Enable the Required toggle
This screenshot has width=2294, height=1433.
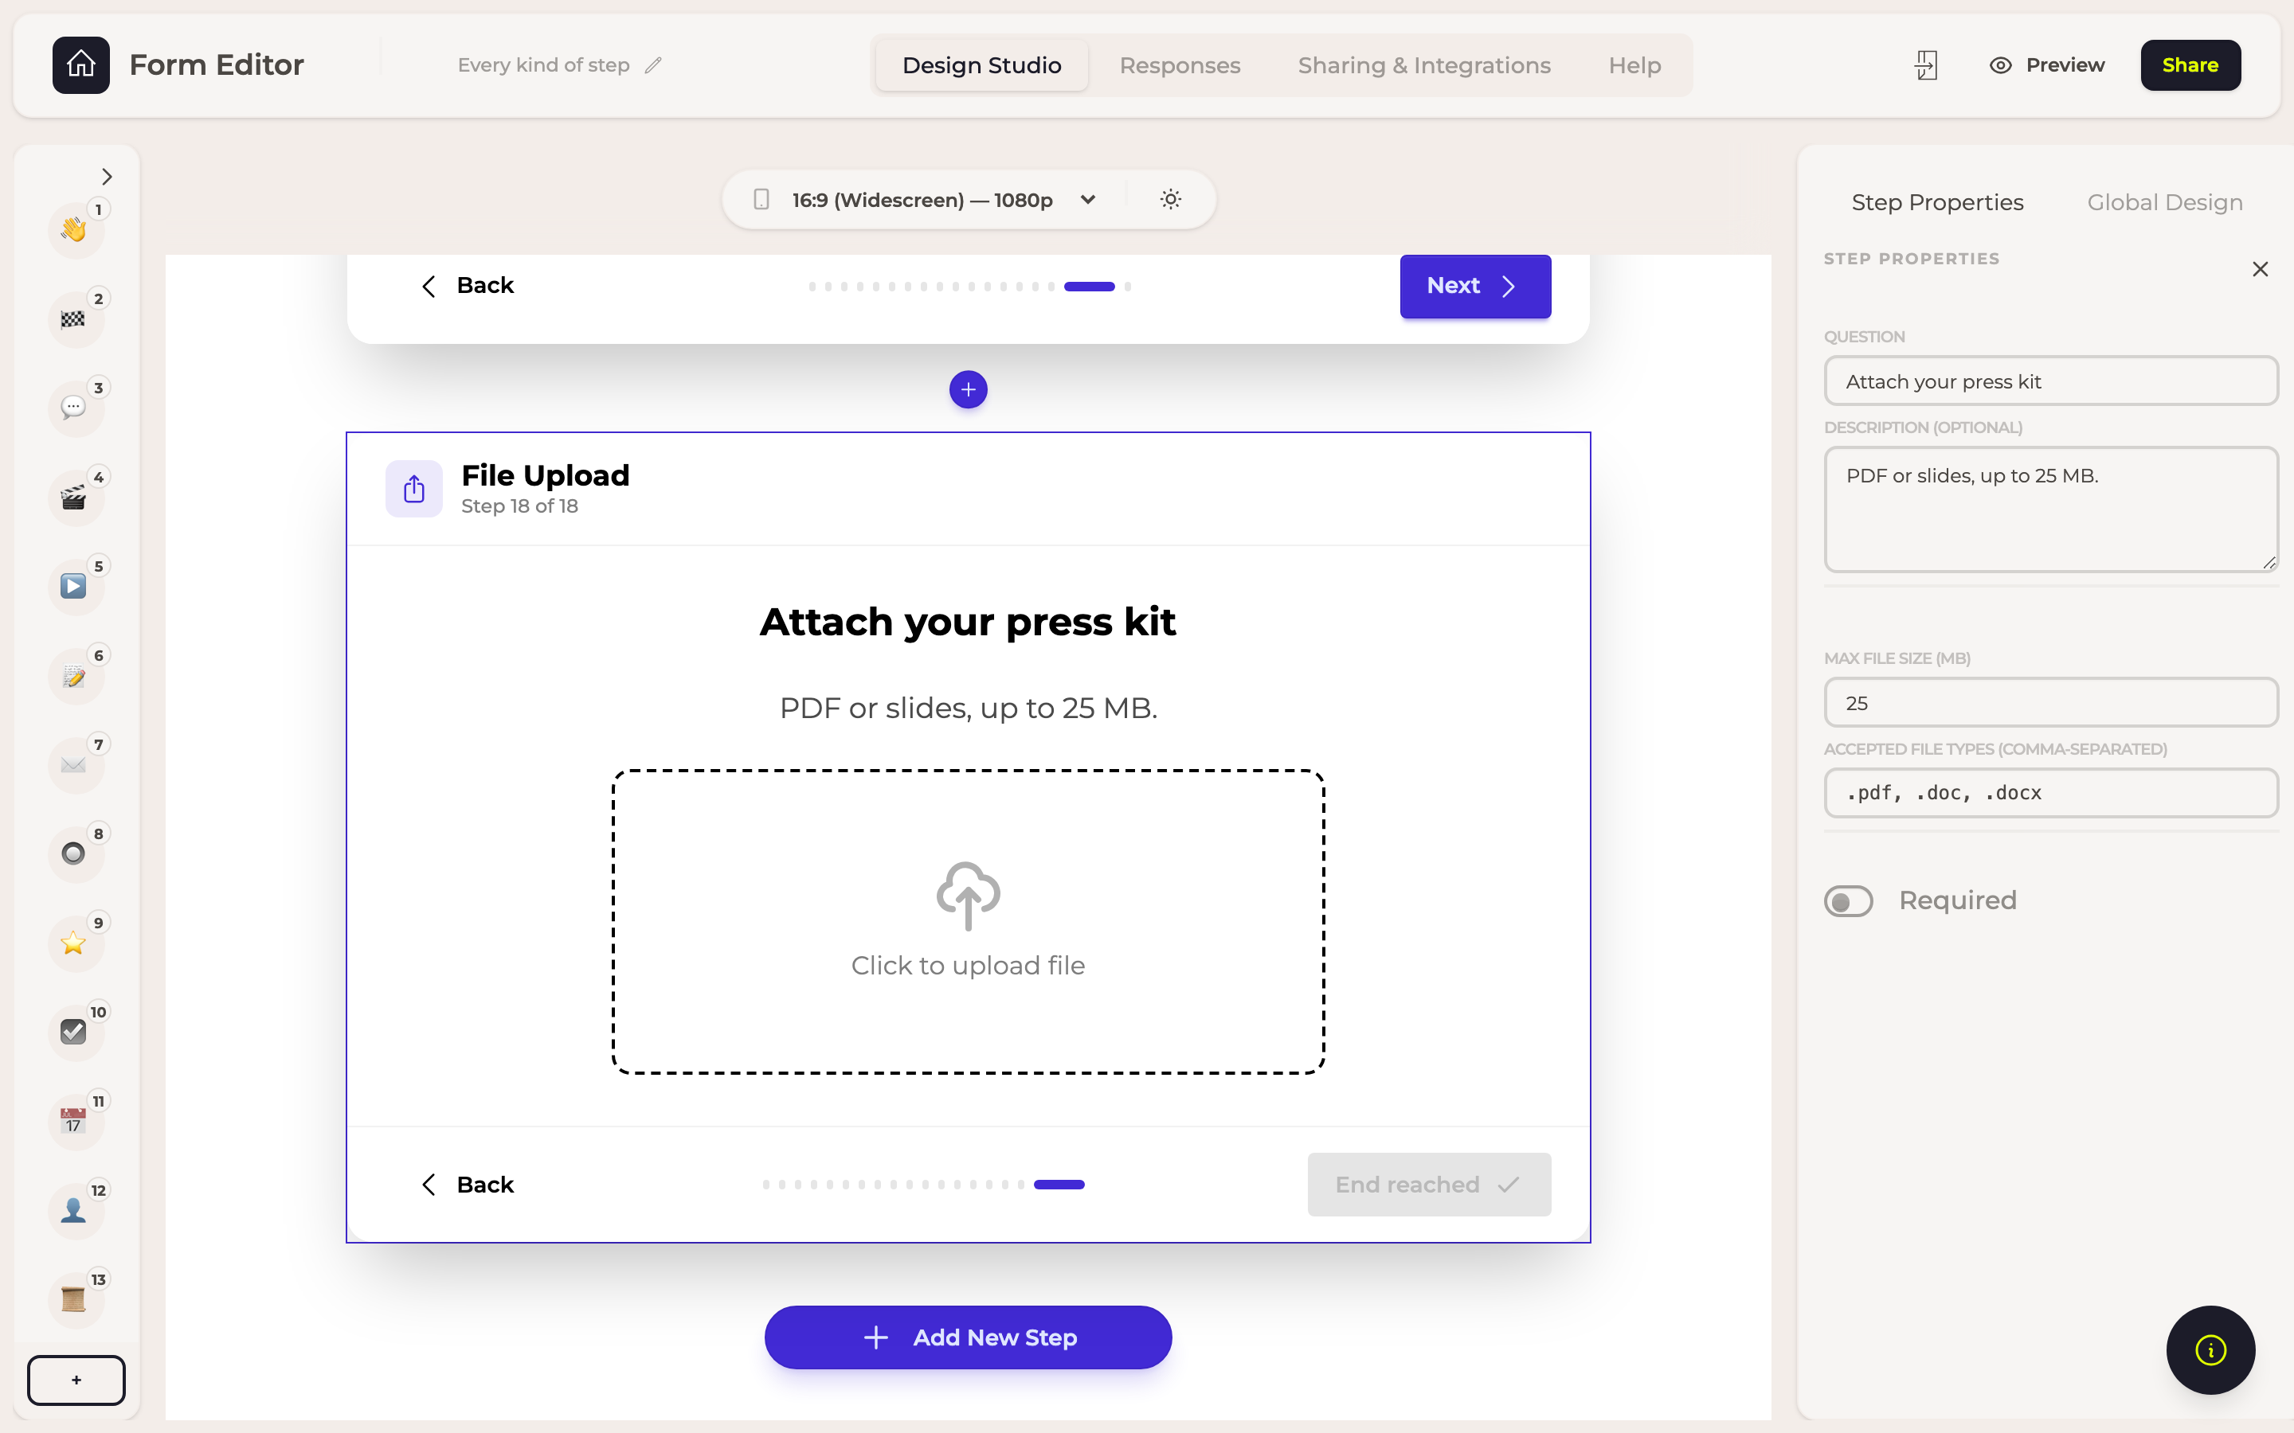(1849, 900)
